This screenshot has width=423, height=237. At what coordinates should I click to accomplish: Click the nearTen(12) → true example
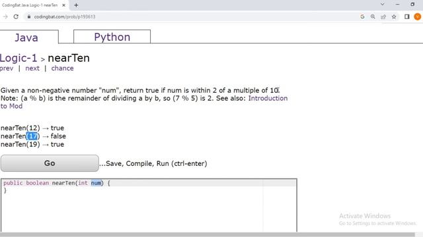pyautogui.click(x=32, y=128)
